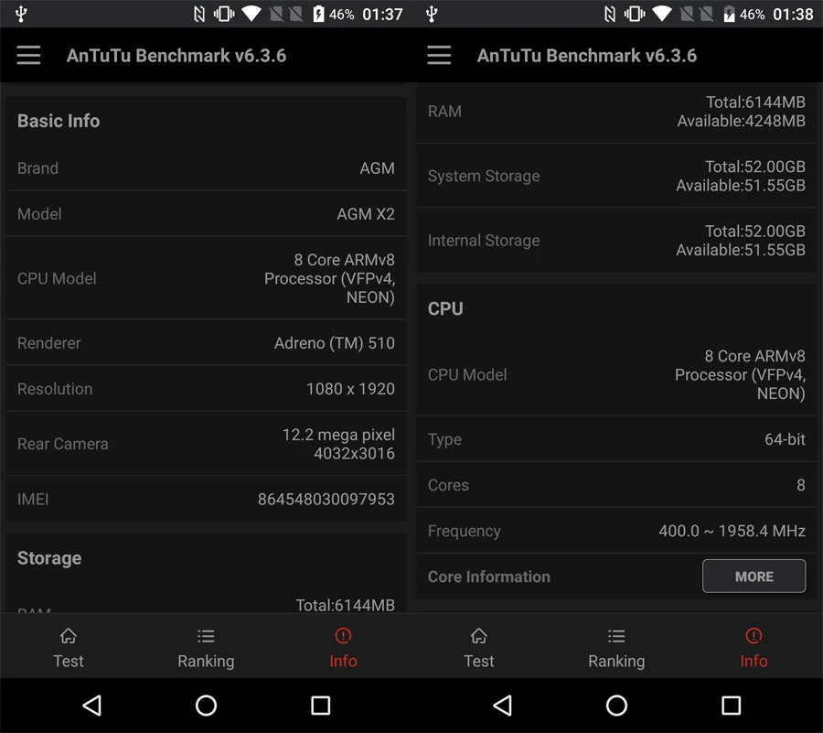Select CPU Model label in right CPU section
Image resolution: width=823 pixels, height=733 pixels.
point(467,374)
